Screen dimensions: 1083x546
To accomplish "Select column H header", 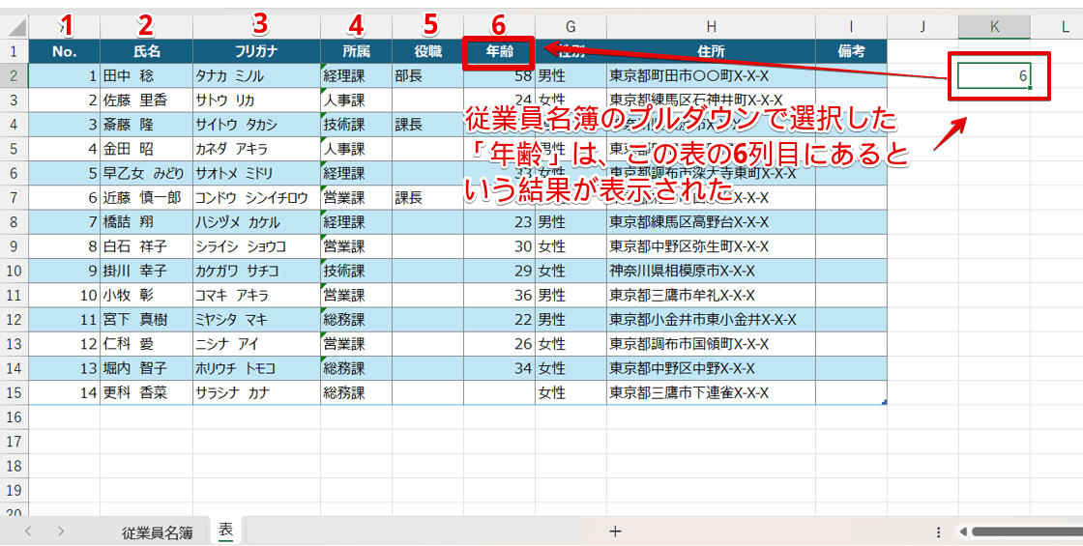I will tap(711, 27).
